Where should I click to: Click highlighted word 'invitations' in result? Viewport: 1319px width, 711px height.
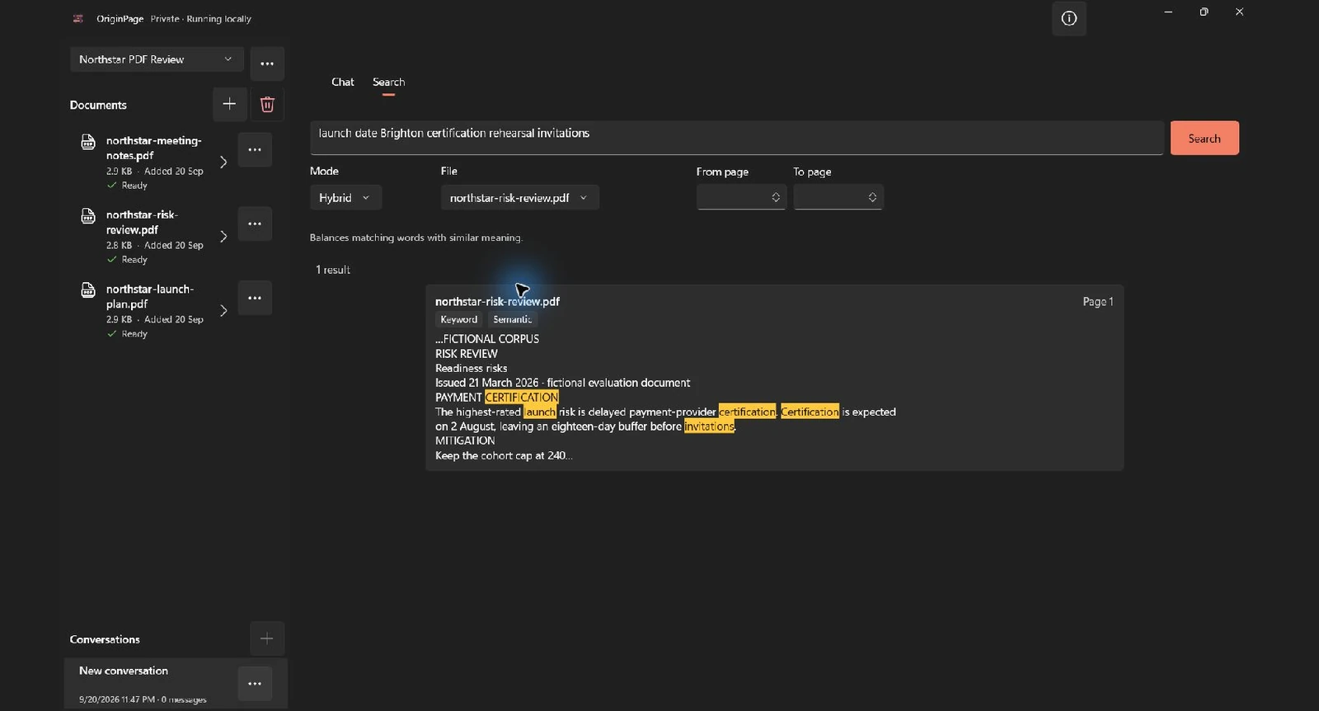pos(709,426)
